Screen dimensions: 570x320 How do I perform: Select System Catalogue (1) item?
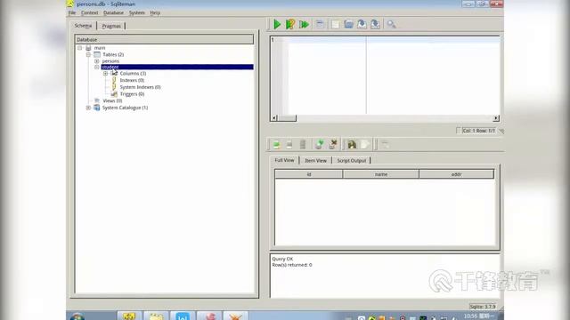pos(125,108)
